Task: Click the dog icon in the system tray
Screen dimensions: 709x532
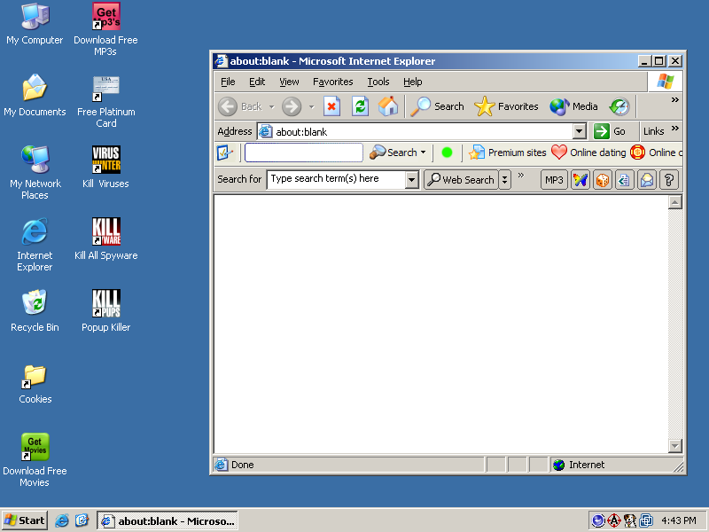Action: pos(629,520)
